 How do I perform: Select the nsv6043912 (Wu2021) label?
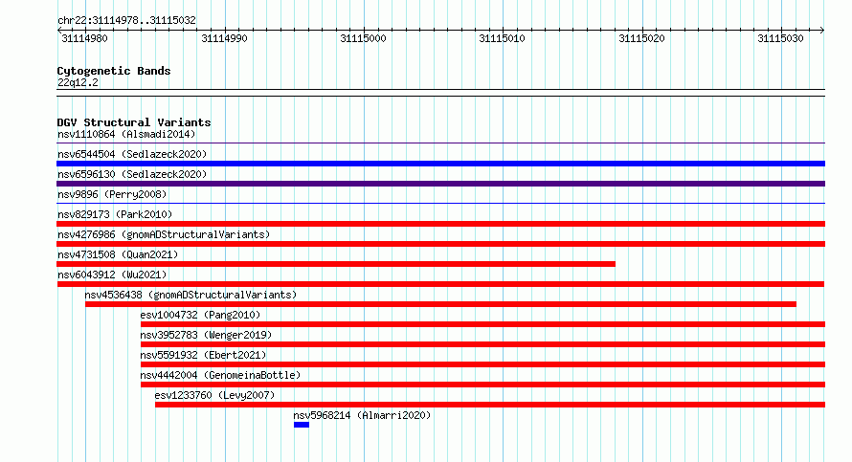112,275
